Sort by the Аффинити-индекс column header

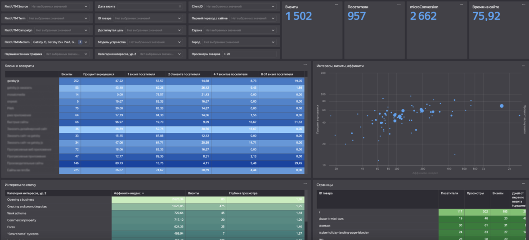[x=128, y=193]
